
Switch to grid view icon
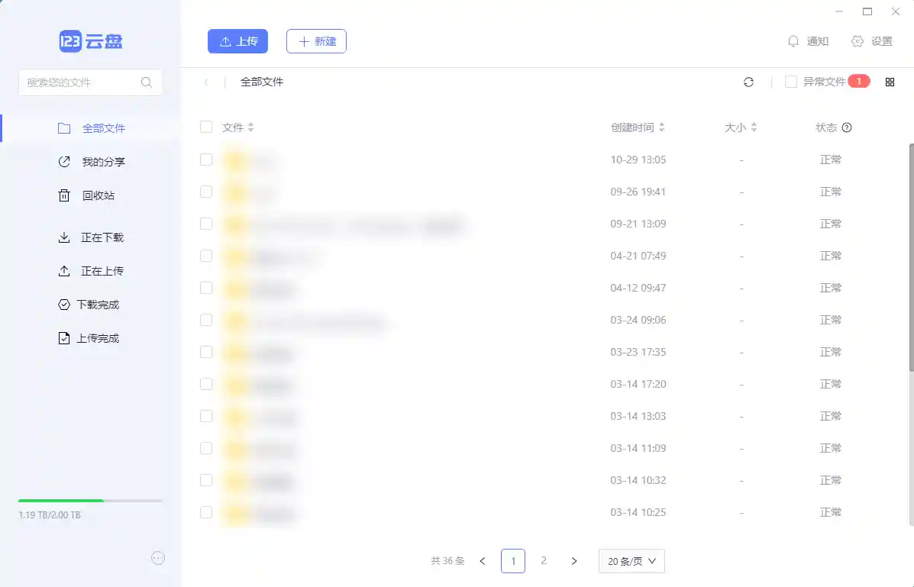pyautogui.click(x=890, y=82)
